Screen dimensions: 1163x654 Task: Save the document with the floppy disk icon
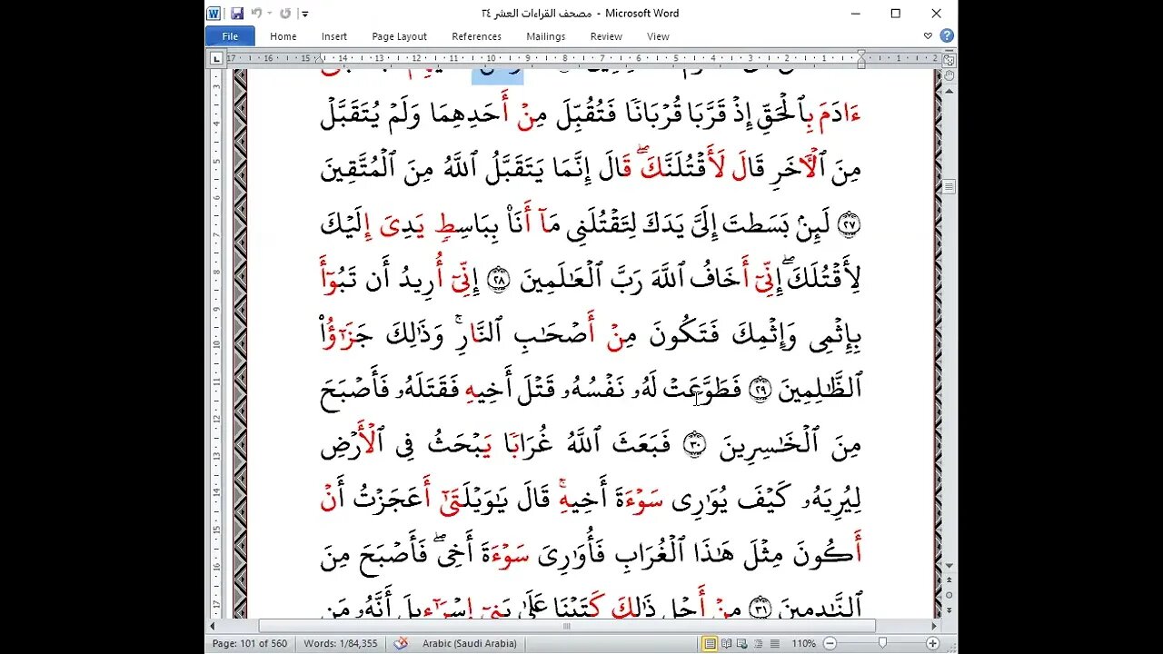tap(236, 14)
